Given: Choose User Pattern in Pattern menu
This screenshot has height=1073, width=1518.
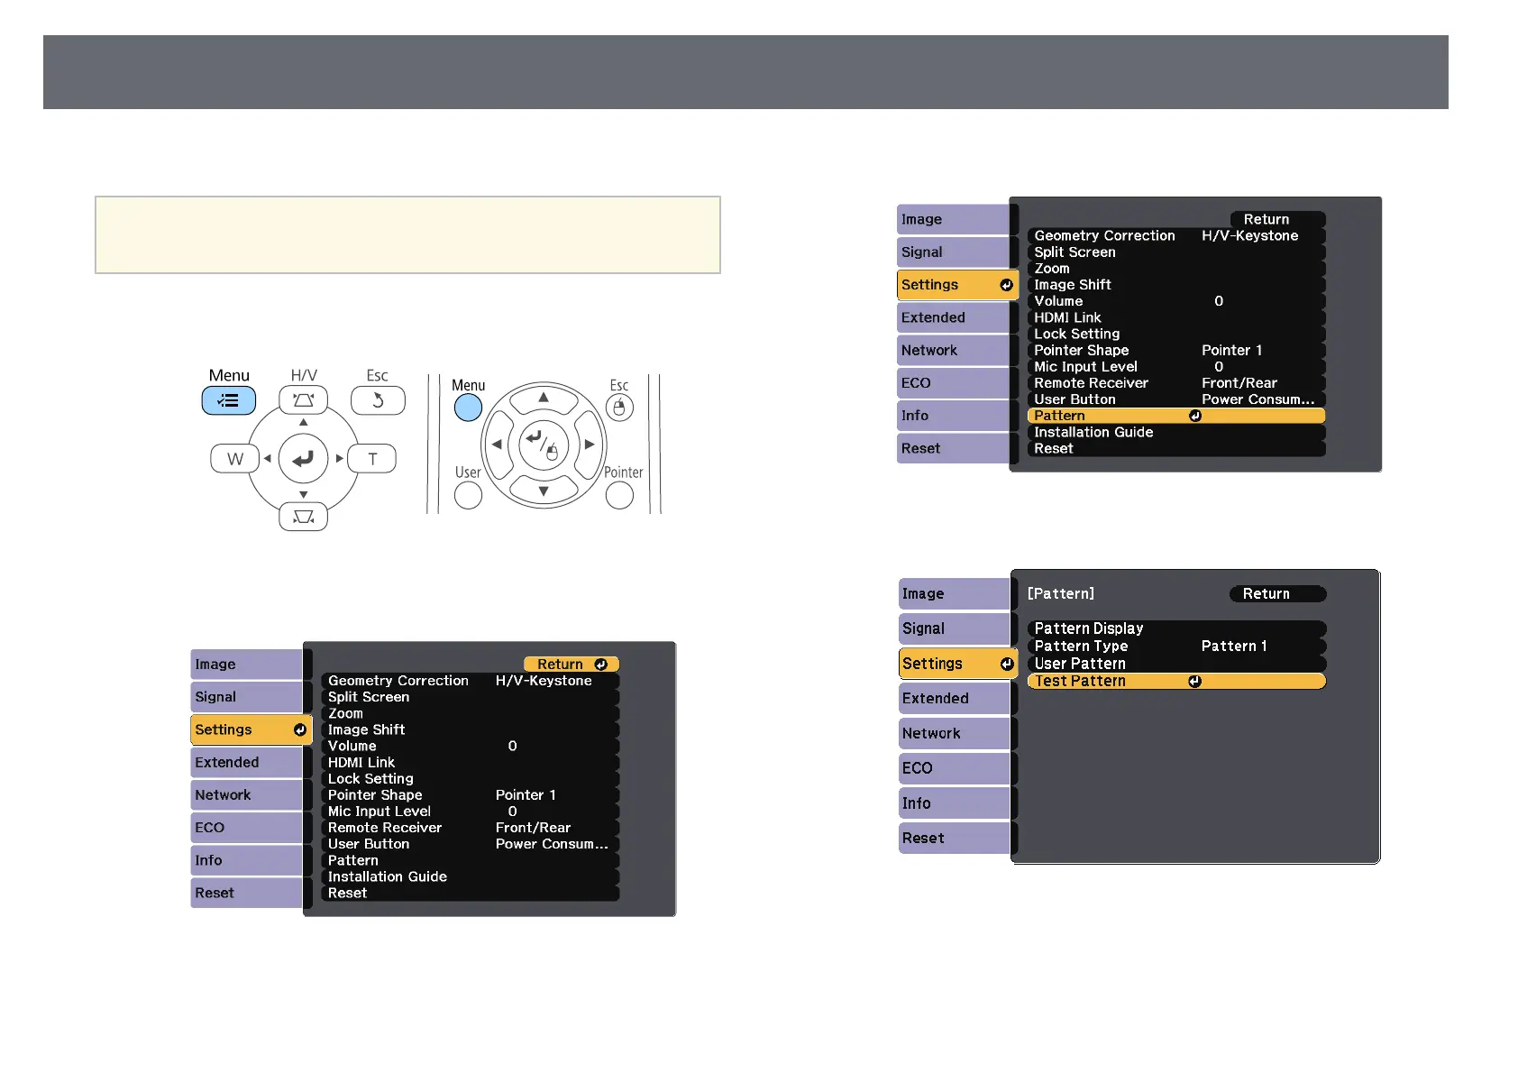Looking at the screenshot, I should click(x=1176, y=664).
